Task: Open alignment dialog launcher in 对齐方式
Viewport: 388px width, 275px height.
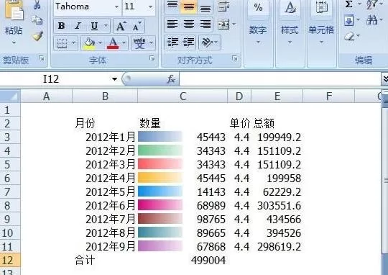Action: point(235,58)
